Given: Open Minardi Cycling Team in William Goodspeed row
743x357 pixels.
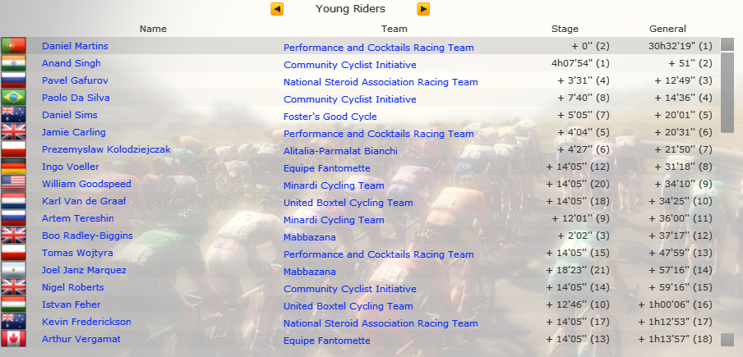Looking at the screenshot, I should tap(334, 185).
